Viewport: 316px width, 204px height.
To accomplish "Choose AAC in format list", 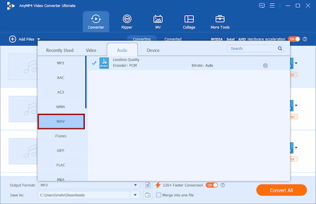I will (x=61, y=78).
